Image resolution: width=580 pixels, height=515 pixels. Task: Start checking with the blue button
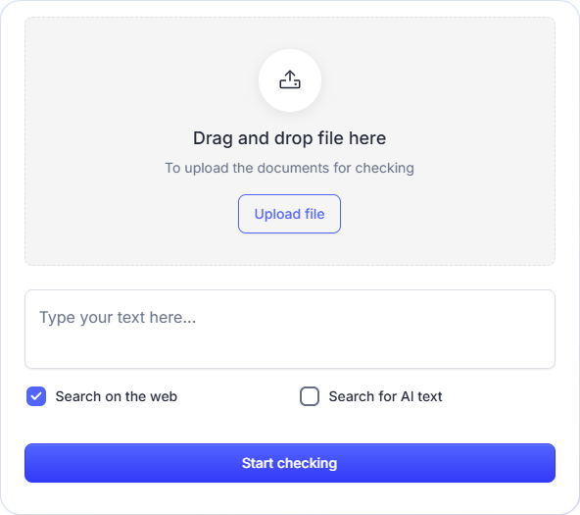coord(290,463)
